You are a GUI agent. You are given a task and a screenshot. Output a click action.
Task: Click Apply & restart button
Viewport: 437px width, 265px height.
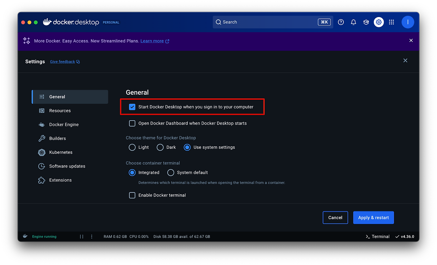click(x=373, y=218)
